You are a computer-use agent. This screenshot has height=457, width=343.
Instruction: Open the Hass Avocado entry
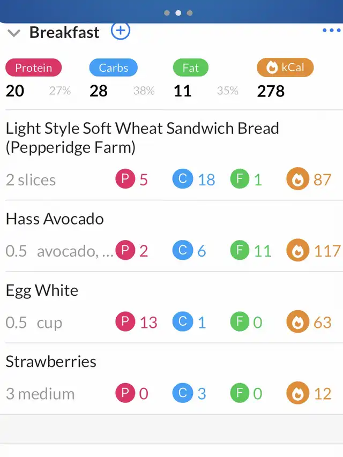click(x=55, y=219)
